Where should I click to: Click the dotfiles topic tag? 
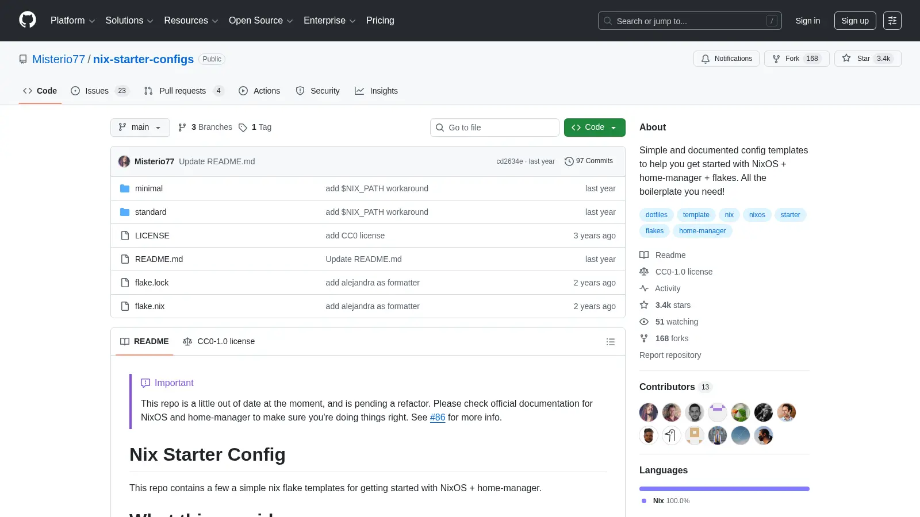(656, 215)
